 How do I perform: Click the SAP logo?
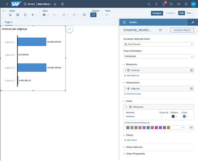[16, 4]
